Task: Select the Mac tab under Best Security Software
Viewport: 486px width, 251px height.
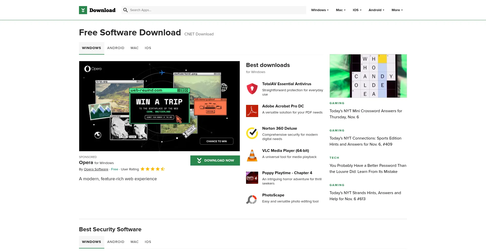Action: coord(135,242)
